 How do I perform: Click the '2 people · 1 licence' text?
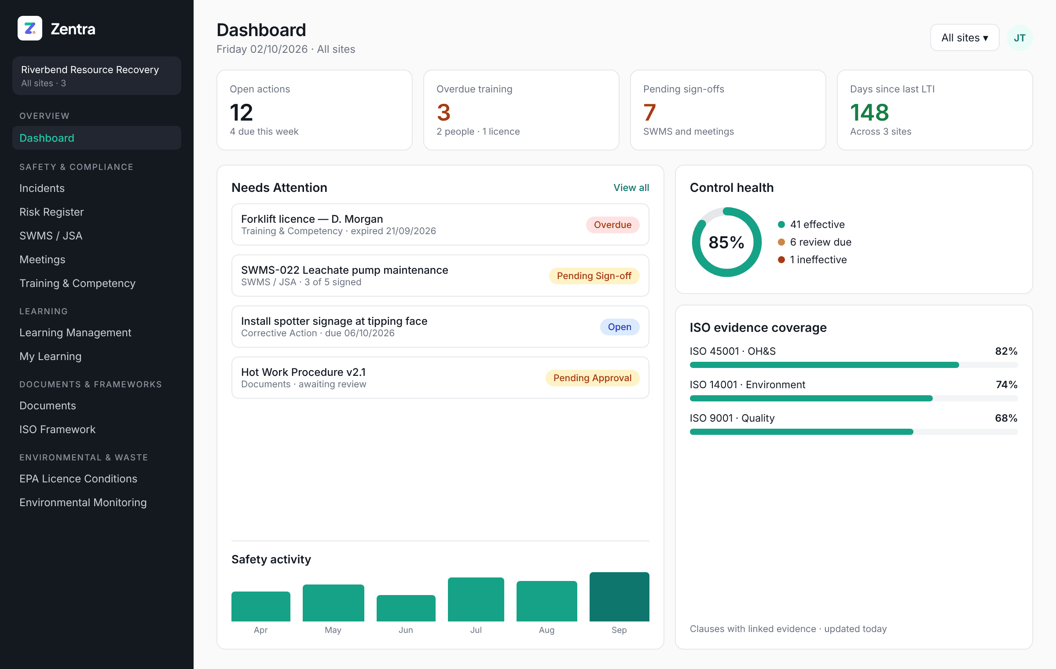coord(478,132)
